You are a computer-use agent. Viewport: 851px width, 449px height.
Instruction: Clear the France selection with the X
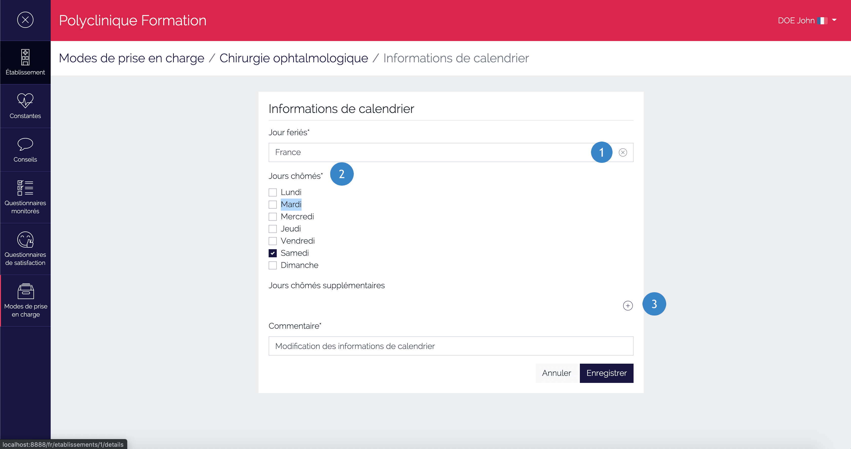[623, 152]
